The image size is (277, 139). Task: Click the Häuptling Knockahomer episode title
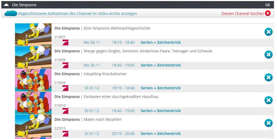(x=105, y=74)
